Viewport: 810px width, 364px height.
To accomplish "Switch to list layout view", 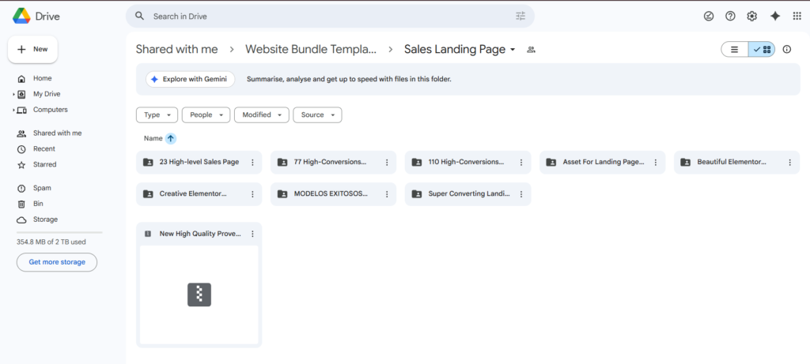I will pos(735,49).
